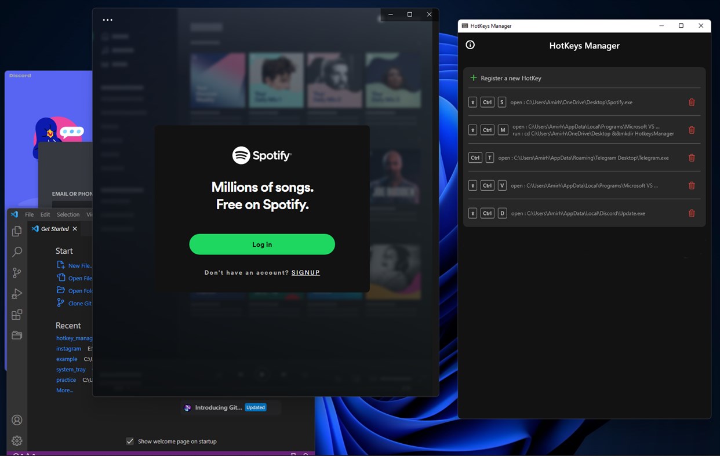720x456 pixels.
Task: Delete the Shift+Ctrl+M hotkey entry
Action: (x=692, y=130)
